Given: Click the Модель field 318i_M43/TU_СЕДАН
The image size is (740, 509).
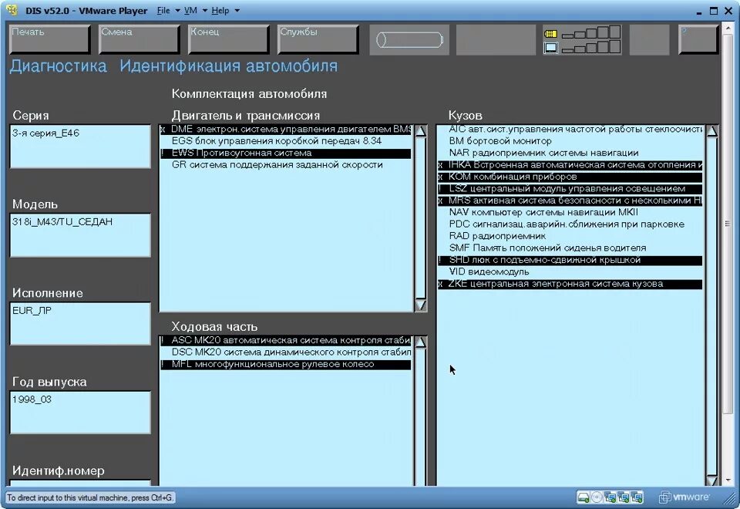Looking at the screenshot, I should coord(80,235).
